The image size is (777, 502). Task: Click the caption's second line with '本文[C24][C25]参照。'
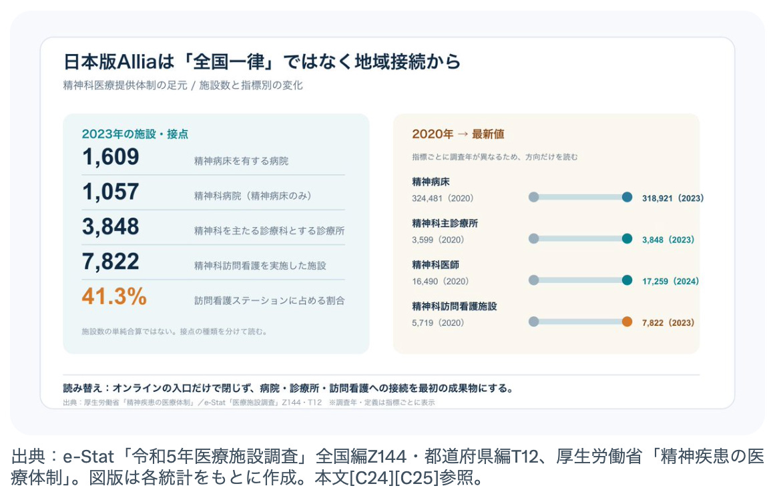point(246,478)
